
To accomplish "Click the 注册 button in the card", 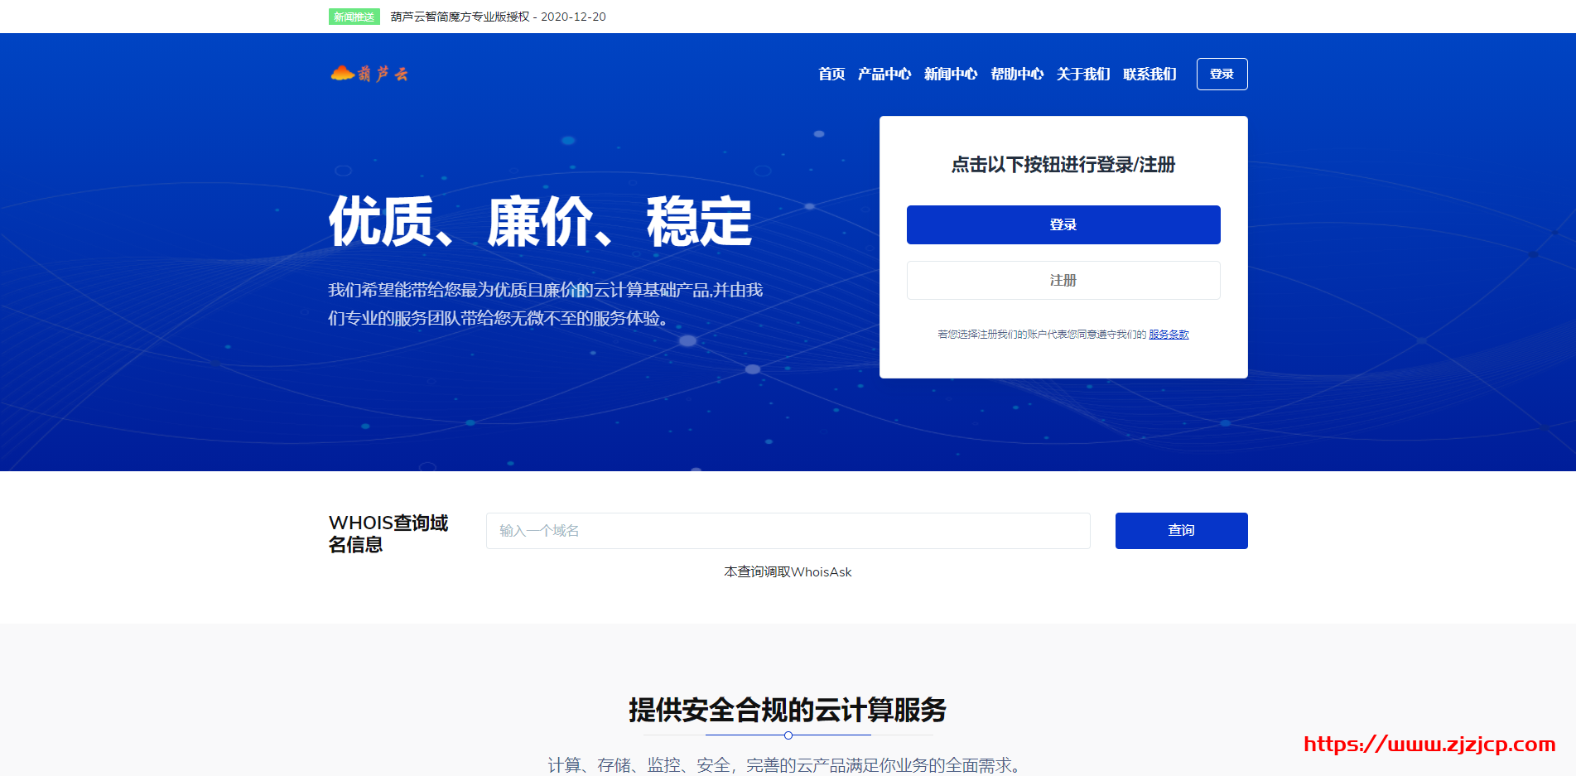I will tap(1063, 280).
